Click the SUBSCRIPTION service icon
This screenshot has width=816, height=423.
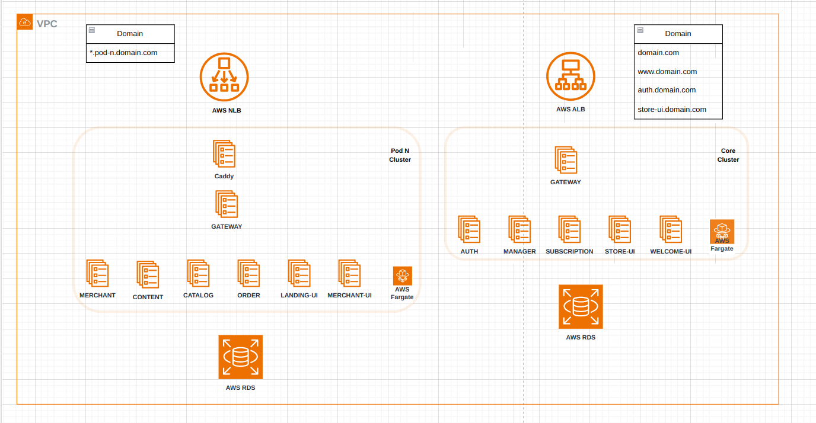click(x=569, y=229)
